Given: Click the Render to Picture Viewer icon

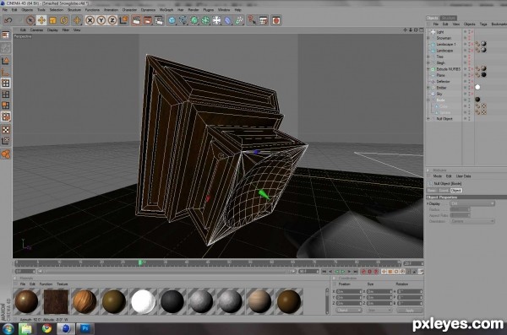Looking at the screenshot, I should (x=148, y=20).
